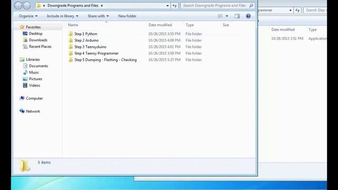
Task: Expand breadcrumb arrow before Downgrade Programs and Files
Action: click(x=44, y=6)
